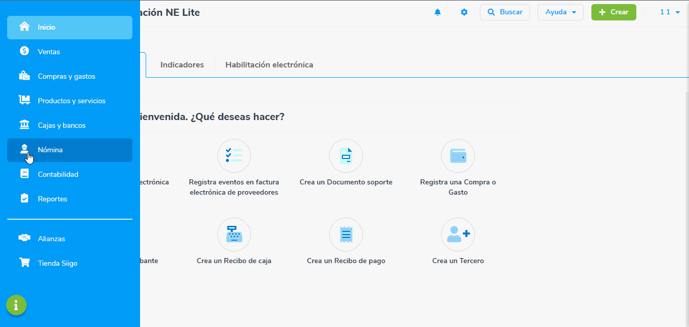This screenshot has width=689, height=327.
Task: Open the user account dropdown "1 1"
Action: (670, 12)
